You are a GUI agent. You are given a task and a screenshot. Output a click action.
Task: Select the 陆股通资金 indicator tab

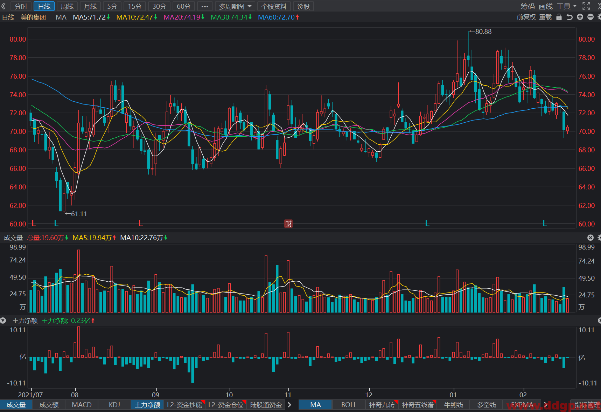point(266,405)
